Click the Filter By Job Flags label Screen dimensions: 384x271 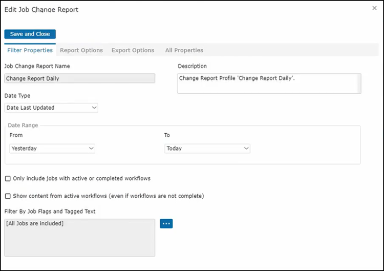[50, 211]
